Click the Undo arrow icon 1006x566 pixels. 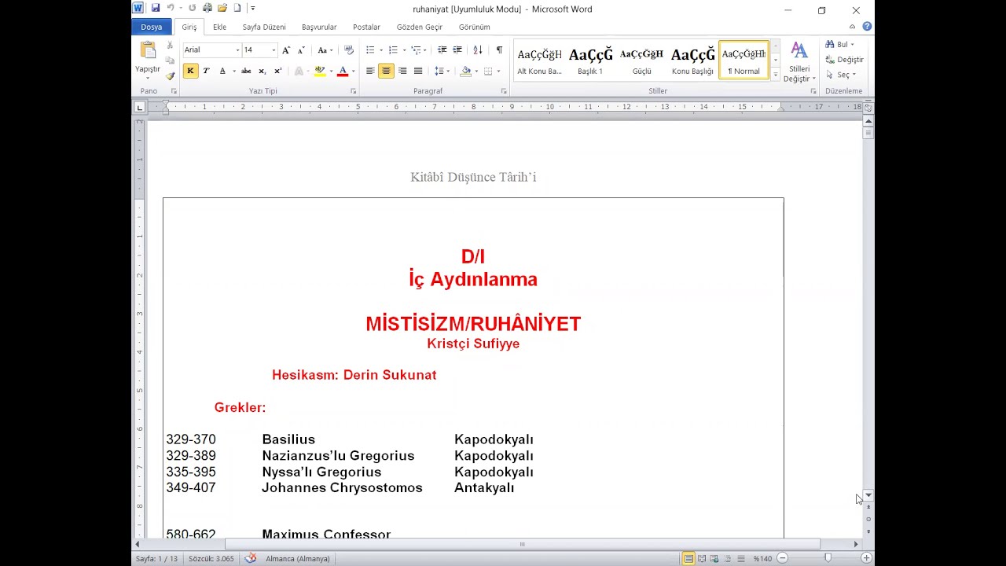click(171, 8)
